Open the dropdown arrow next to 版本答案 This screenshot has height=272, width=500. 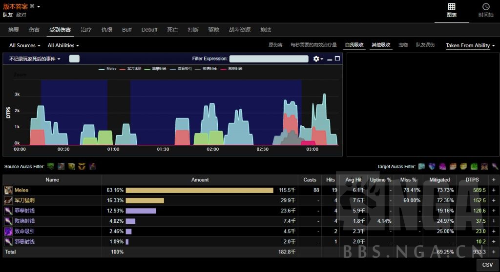39,6
